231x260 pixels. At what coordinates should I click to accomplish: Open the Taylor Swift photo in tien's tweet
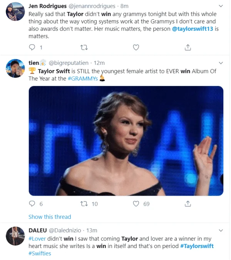[126, 140]
